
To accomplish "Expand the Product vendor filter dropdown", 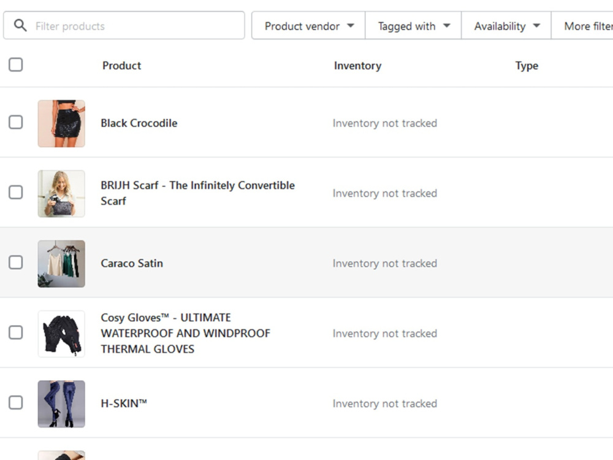I will click(x=308, y=26).
